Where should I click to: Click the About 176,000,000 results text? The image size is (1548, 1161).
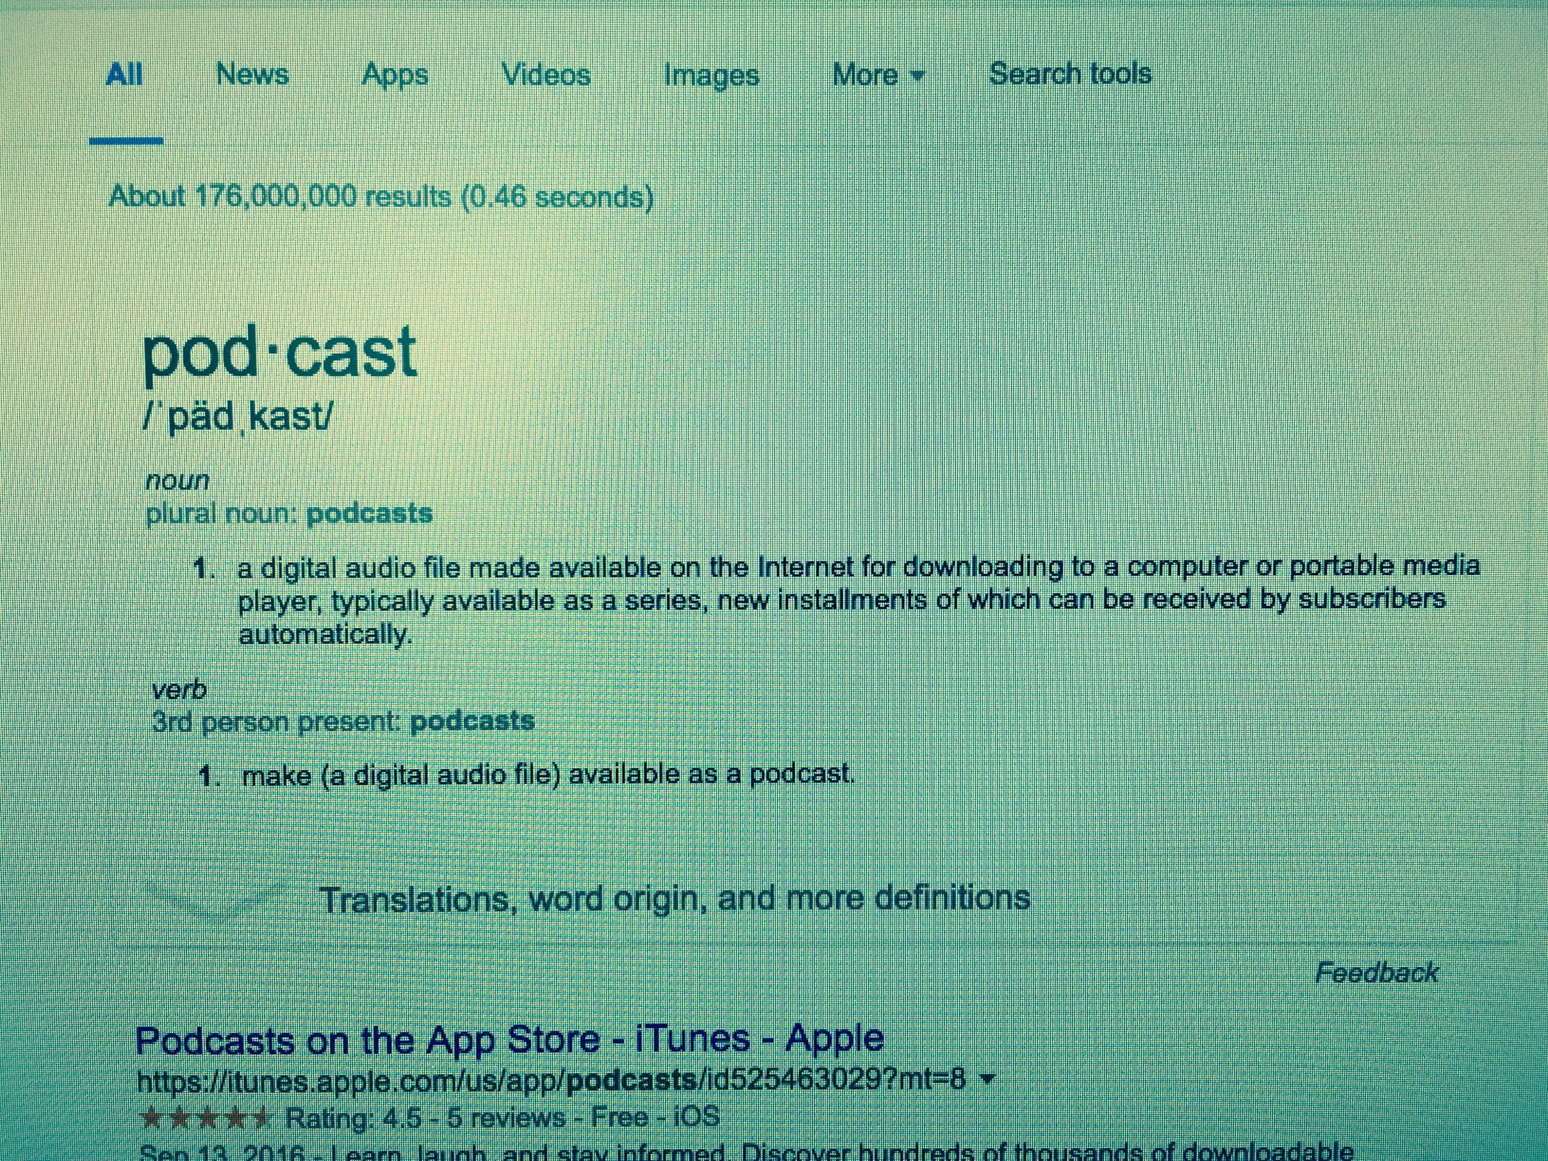[381, 197]
